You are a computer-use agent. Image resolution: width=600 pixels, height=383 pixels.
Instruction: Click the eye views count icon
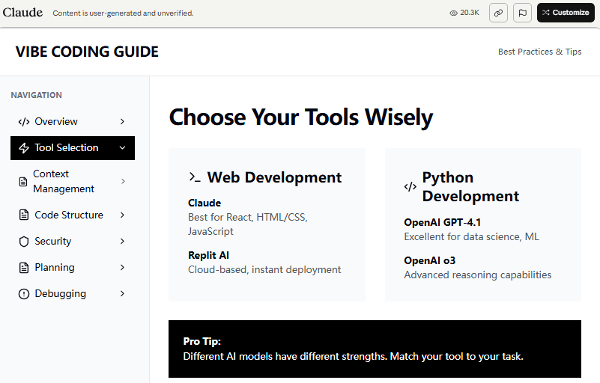pyautogui.click(x=453, y=13)
